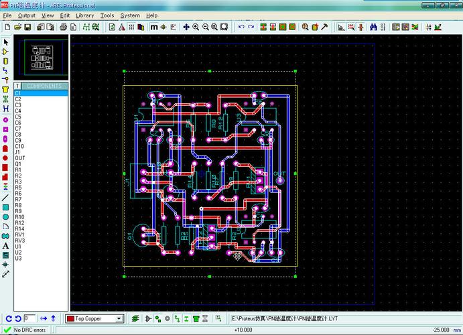Open the Library menu
Image resolution: width=463 pixels, height=335 pixels.
84,15
